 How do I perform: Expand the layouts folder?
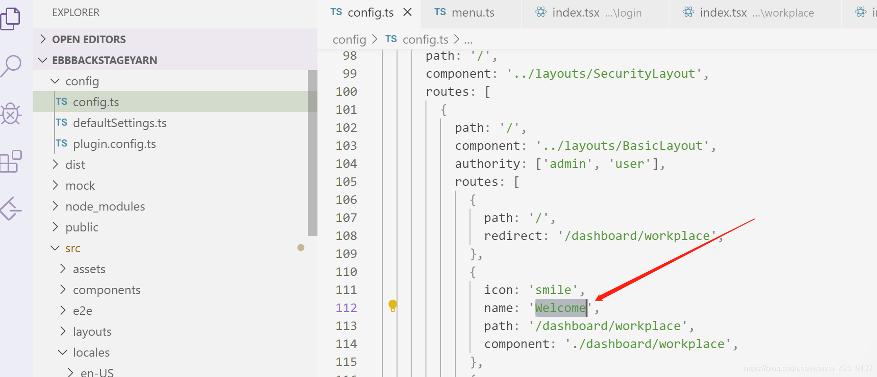tap(63, 331)
